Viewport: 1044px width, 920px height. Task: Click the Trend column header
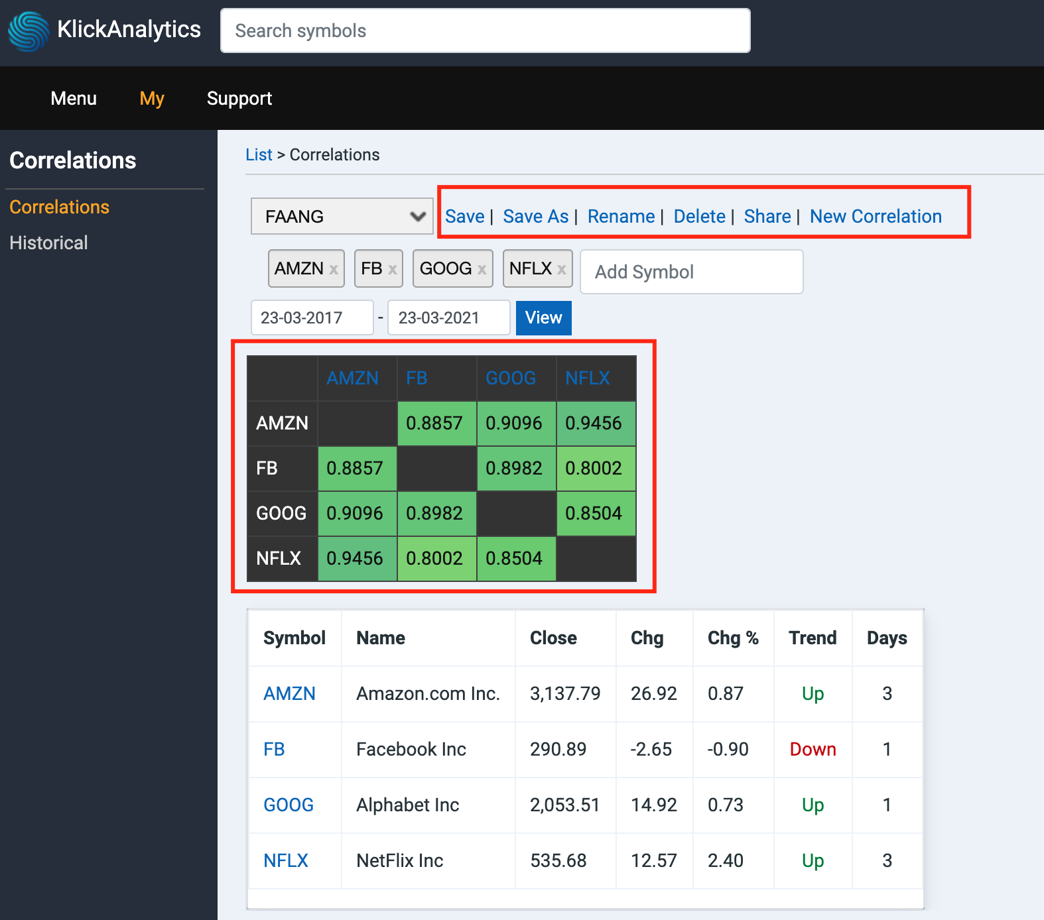coord(813,638)
